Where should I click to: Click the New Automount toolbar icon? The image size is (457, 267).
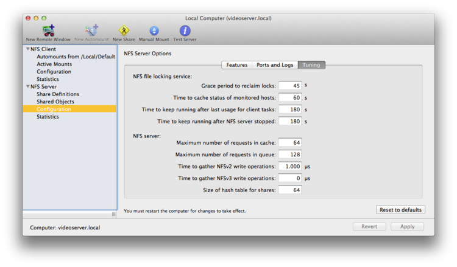click(x=91, y=33)
